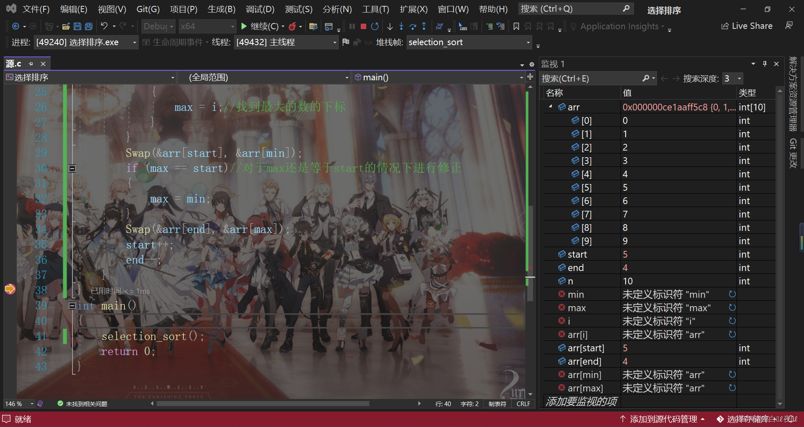
Task: Open the 选择排序 project scope dropdown
Action: tap(90, 77)
